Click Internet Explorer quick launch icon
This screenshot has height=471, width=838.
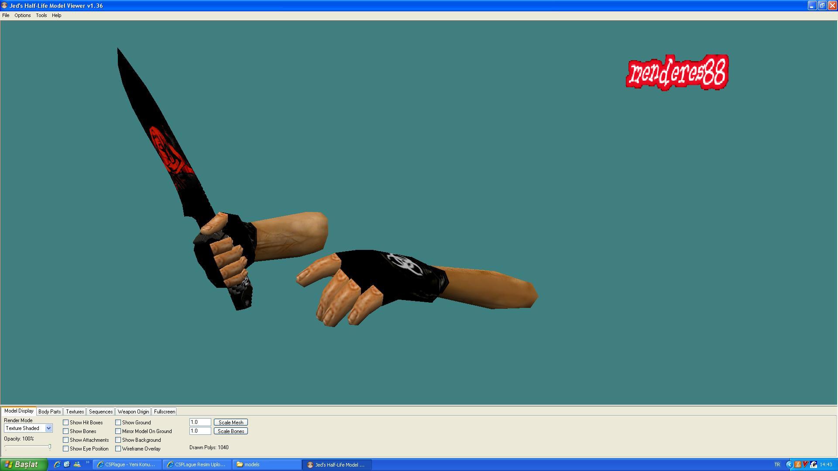click(57, 464)
